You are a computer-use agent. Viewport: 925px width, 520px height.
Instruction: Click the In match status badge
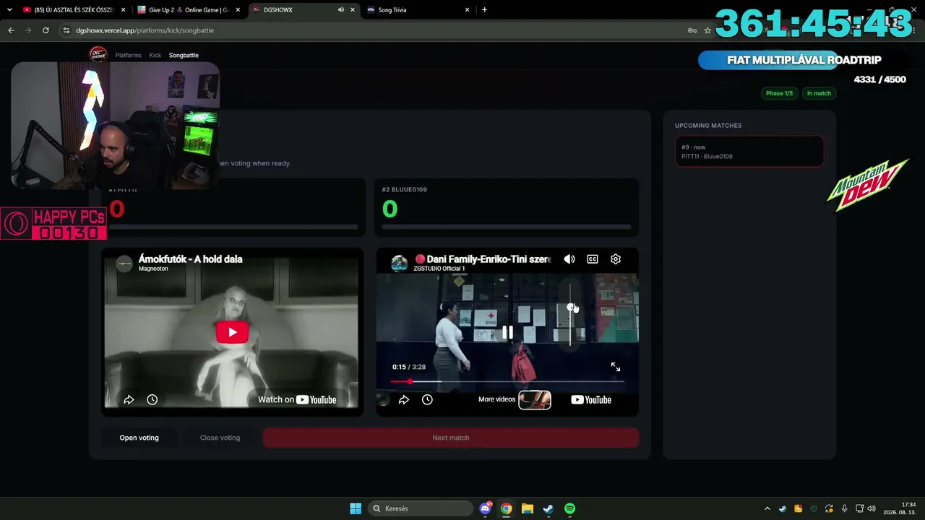[x=819, y=93]
